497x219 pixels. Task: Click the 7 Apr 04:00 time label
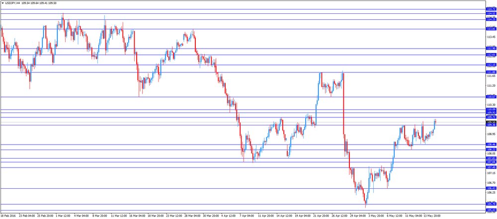point(247,216)
